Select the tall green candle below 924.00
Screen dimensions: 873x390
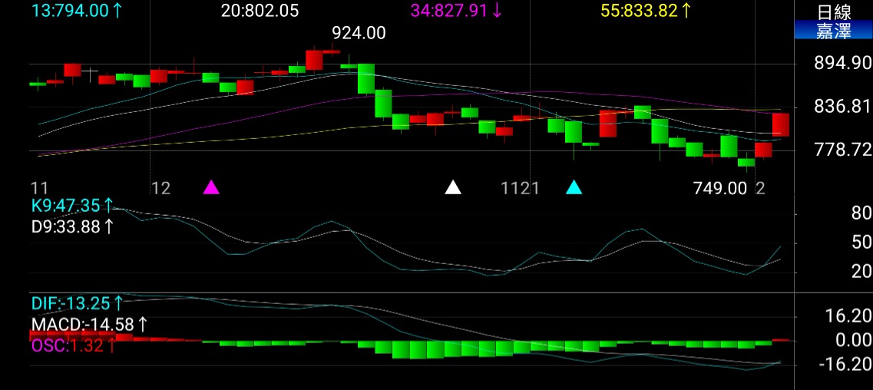point(365,78)
